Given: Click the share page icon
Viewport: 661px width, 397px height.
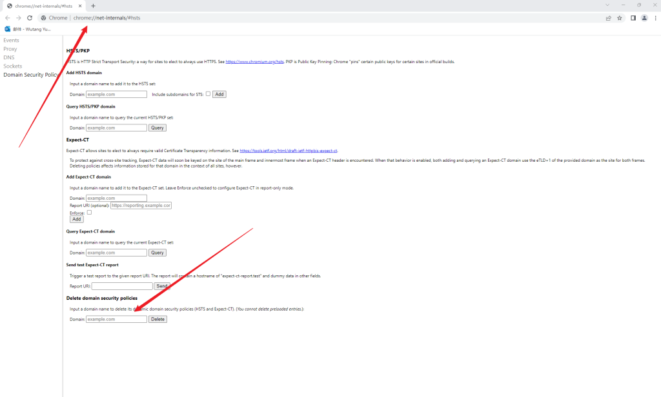Looking at the screenshot, I should pos(608,18).
